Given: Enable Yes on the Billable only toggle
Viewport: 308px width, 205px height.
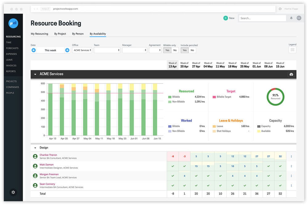Looking at the screenshot, I should pos(167,50).
